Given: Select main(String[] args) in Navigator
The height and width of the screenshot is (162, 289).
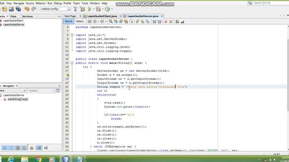Looking at the screenshot, I should (x=18, y=99).
